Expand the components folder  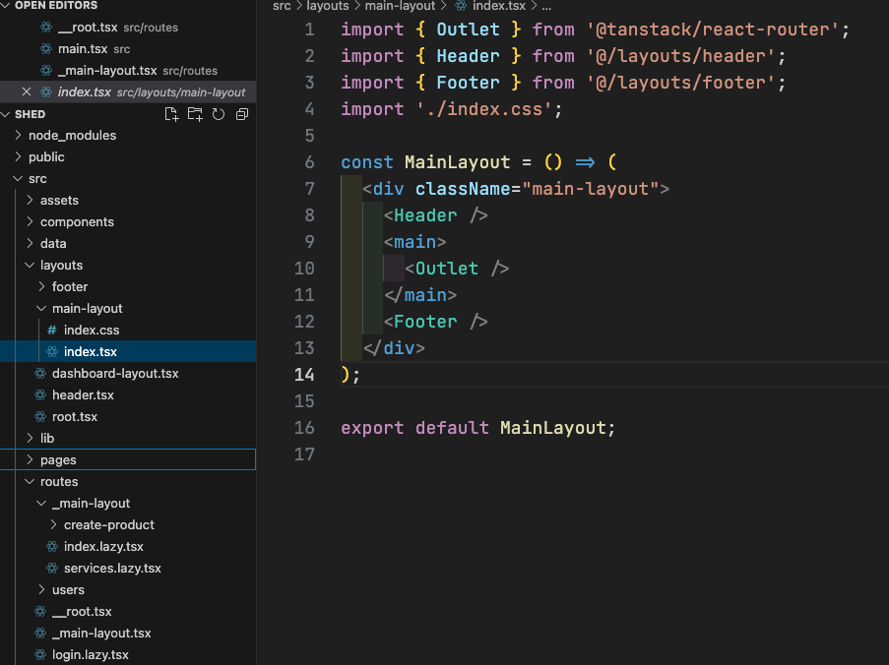point(31,221)
